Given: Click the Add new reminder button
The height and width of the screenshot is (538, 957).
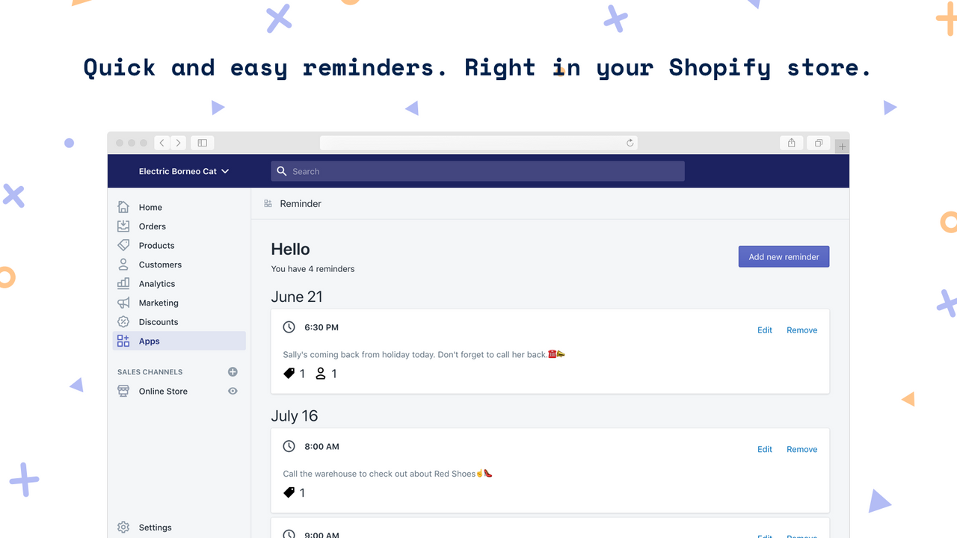Looking at the screenshot, I should click(784, 256).
